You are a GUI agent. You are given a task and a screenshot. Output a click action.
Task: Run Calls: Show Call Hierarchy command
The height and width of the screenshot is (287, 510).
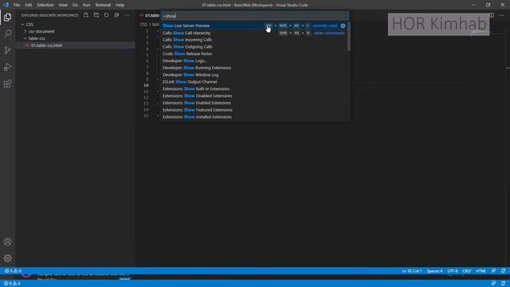254,33
